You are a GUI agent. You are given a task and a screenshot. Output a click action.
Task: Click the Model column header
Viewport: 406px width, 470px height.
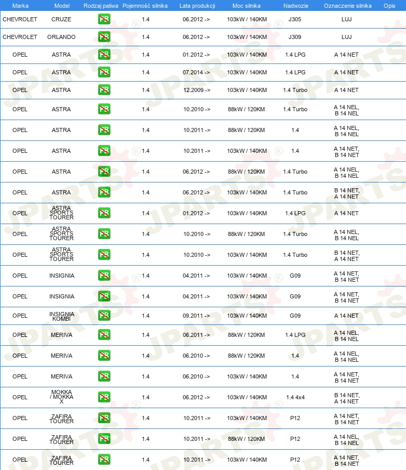pyautogui.click(x=62, y=6)
